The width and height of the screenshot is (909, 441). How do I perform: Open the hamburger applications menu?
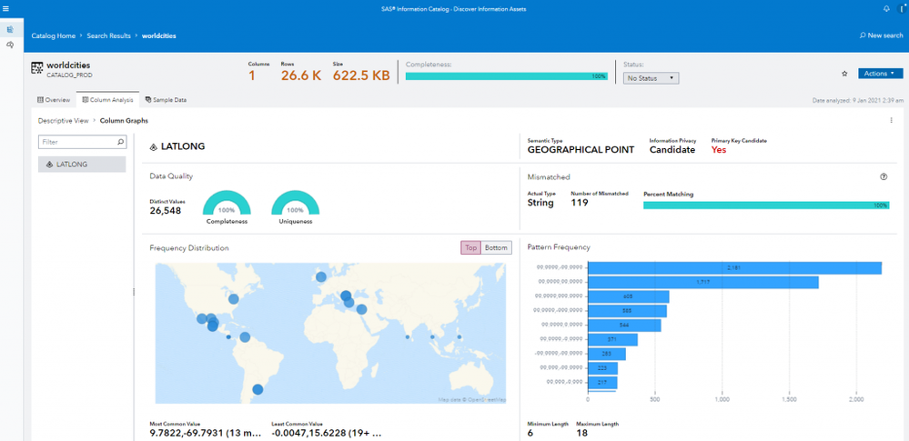pyautogui.click(x=6, y=8)
